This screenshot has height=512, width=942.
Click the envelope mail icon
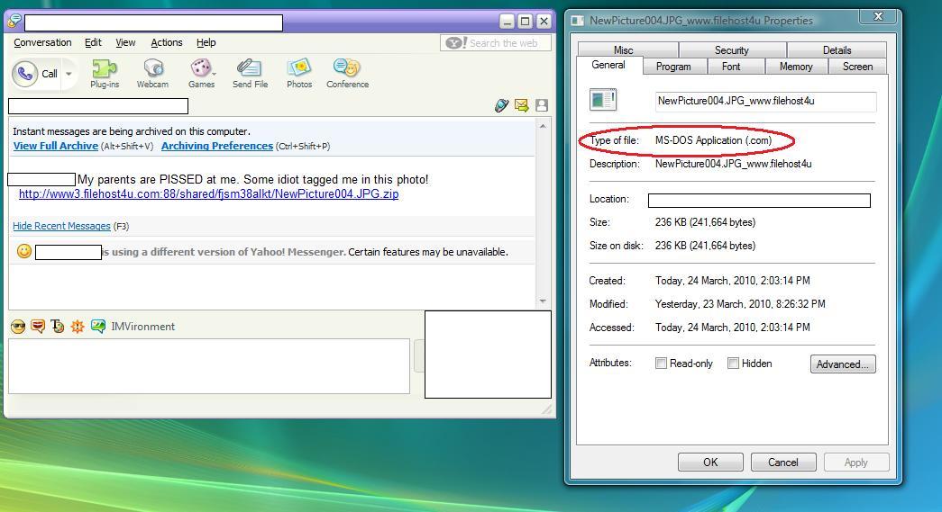[x=521, y=105]
